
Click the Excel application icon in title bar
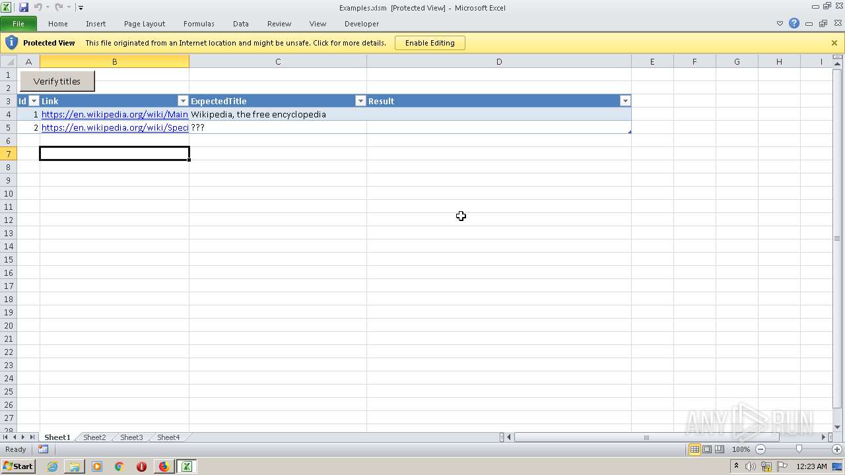coord(7,7)
